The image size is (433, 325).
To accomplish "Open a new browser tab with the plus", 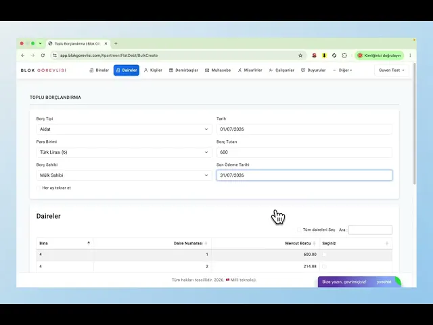I will click(x=116, y=43).
